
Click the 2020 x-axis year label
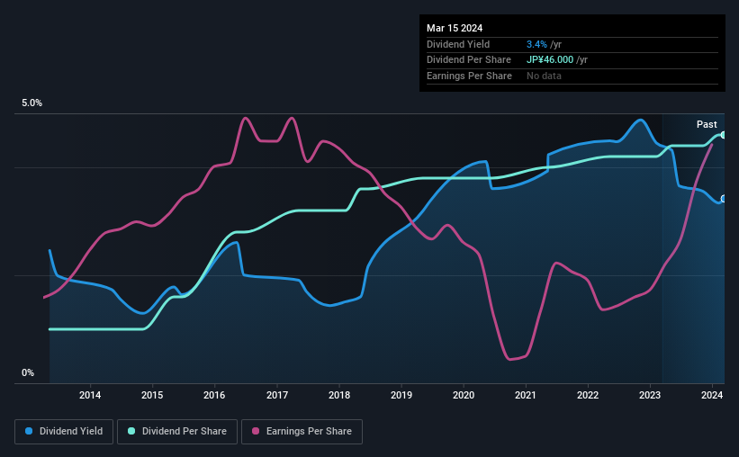tap(464, 395)
